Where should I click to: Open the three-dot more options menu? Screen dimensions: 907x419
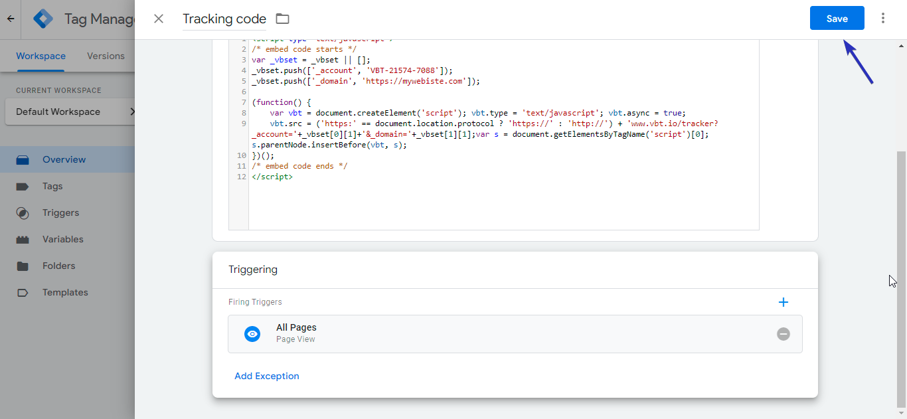(x=883, y=19)
